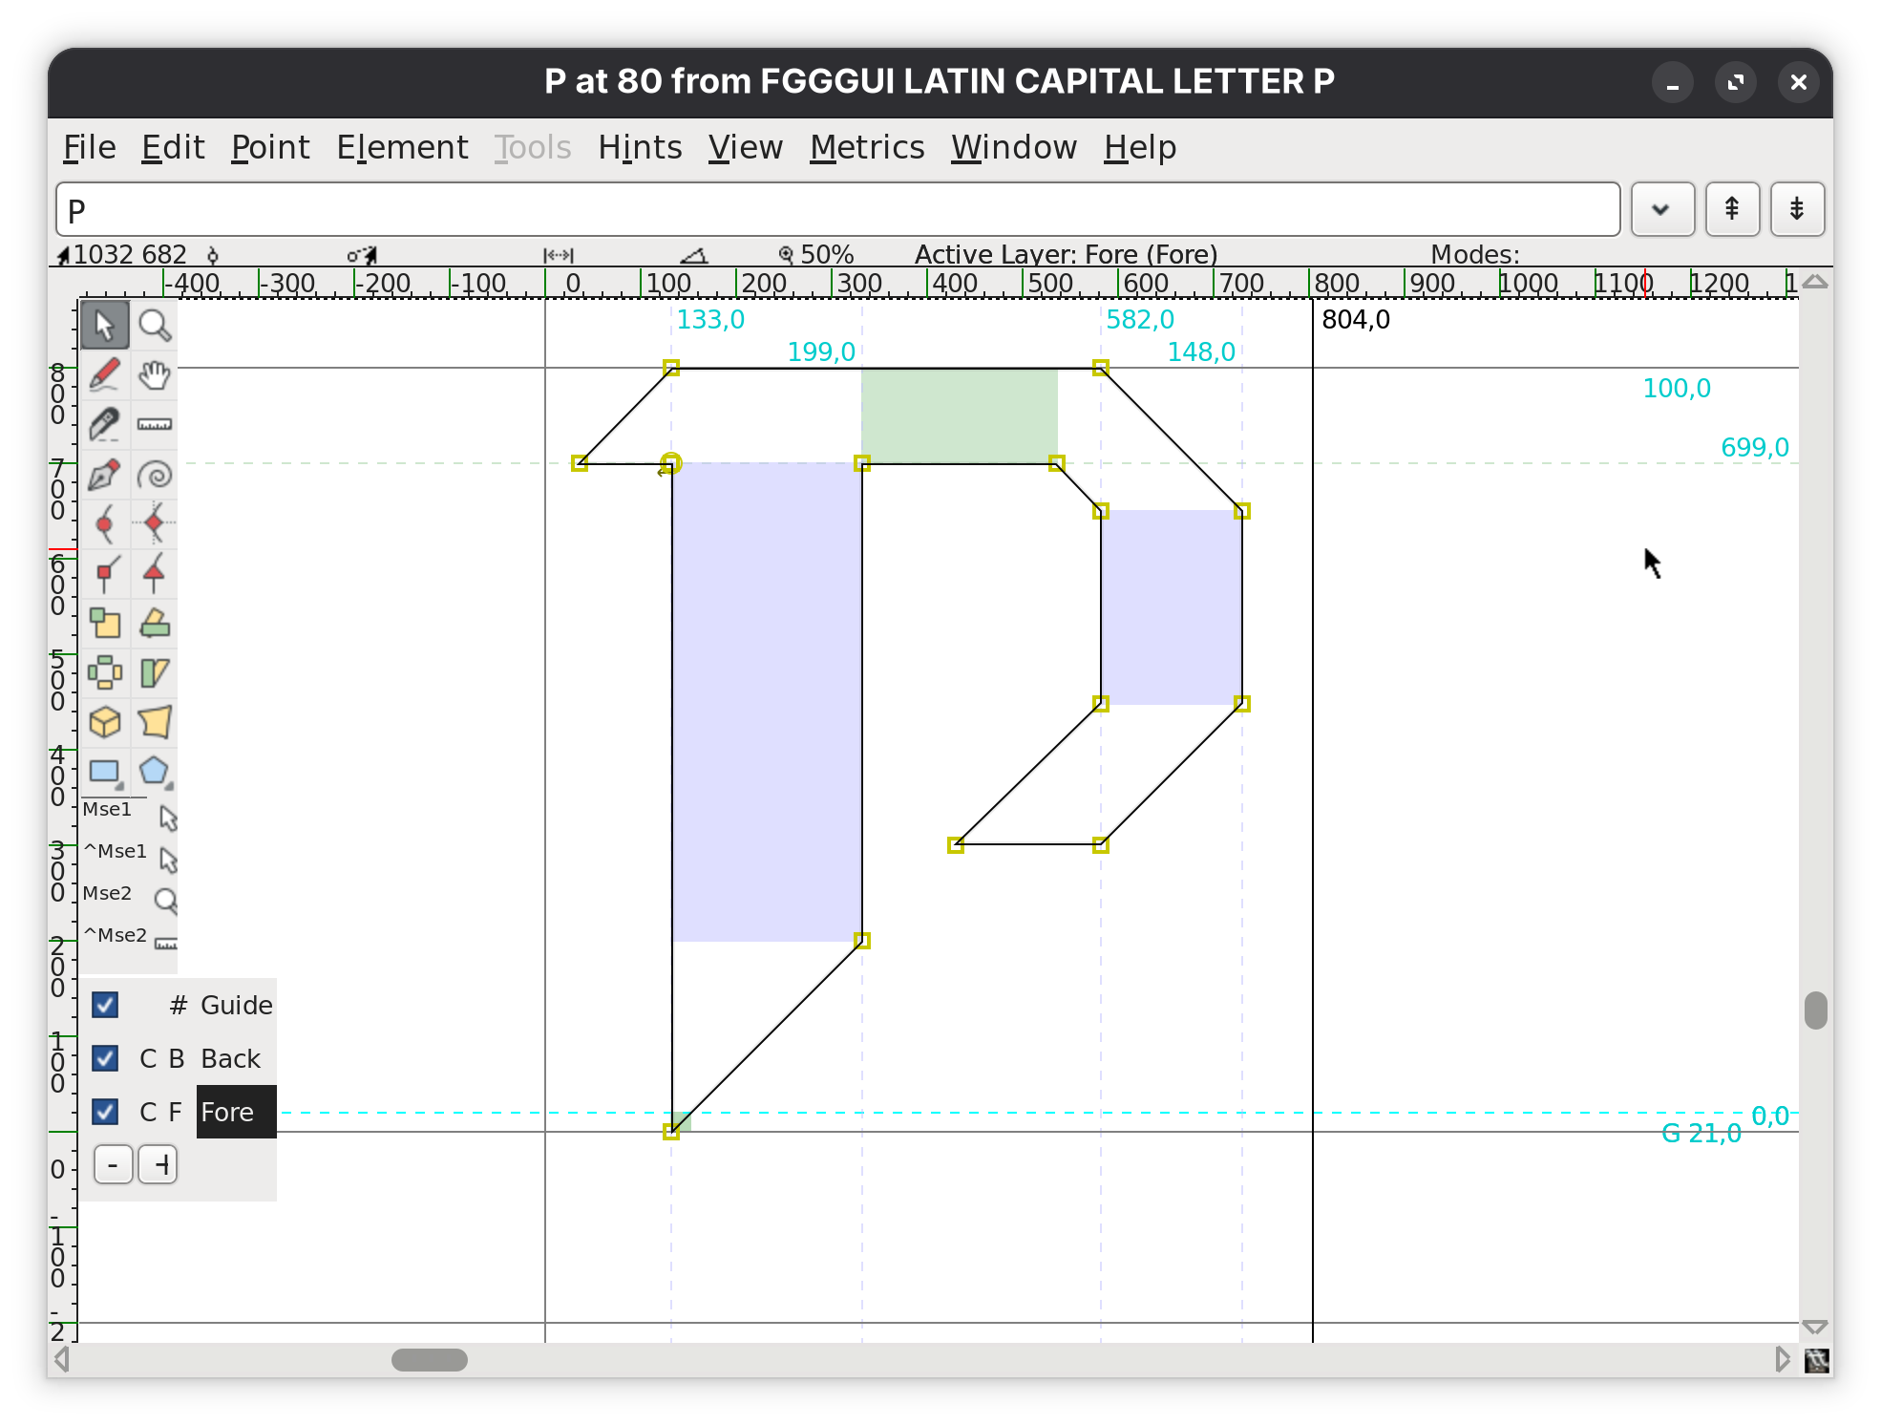Select the Pen point tool
The image size is (1881, 1425).
[104, 475]
